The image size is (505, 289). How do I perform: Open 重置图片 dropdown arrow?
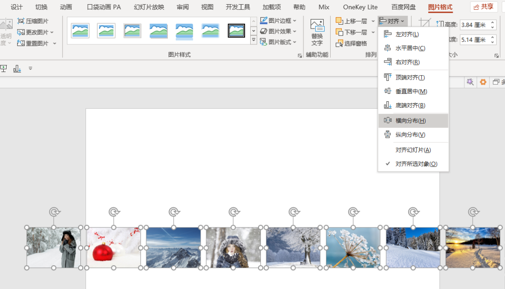[54, 43]
